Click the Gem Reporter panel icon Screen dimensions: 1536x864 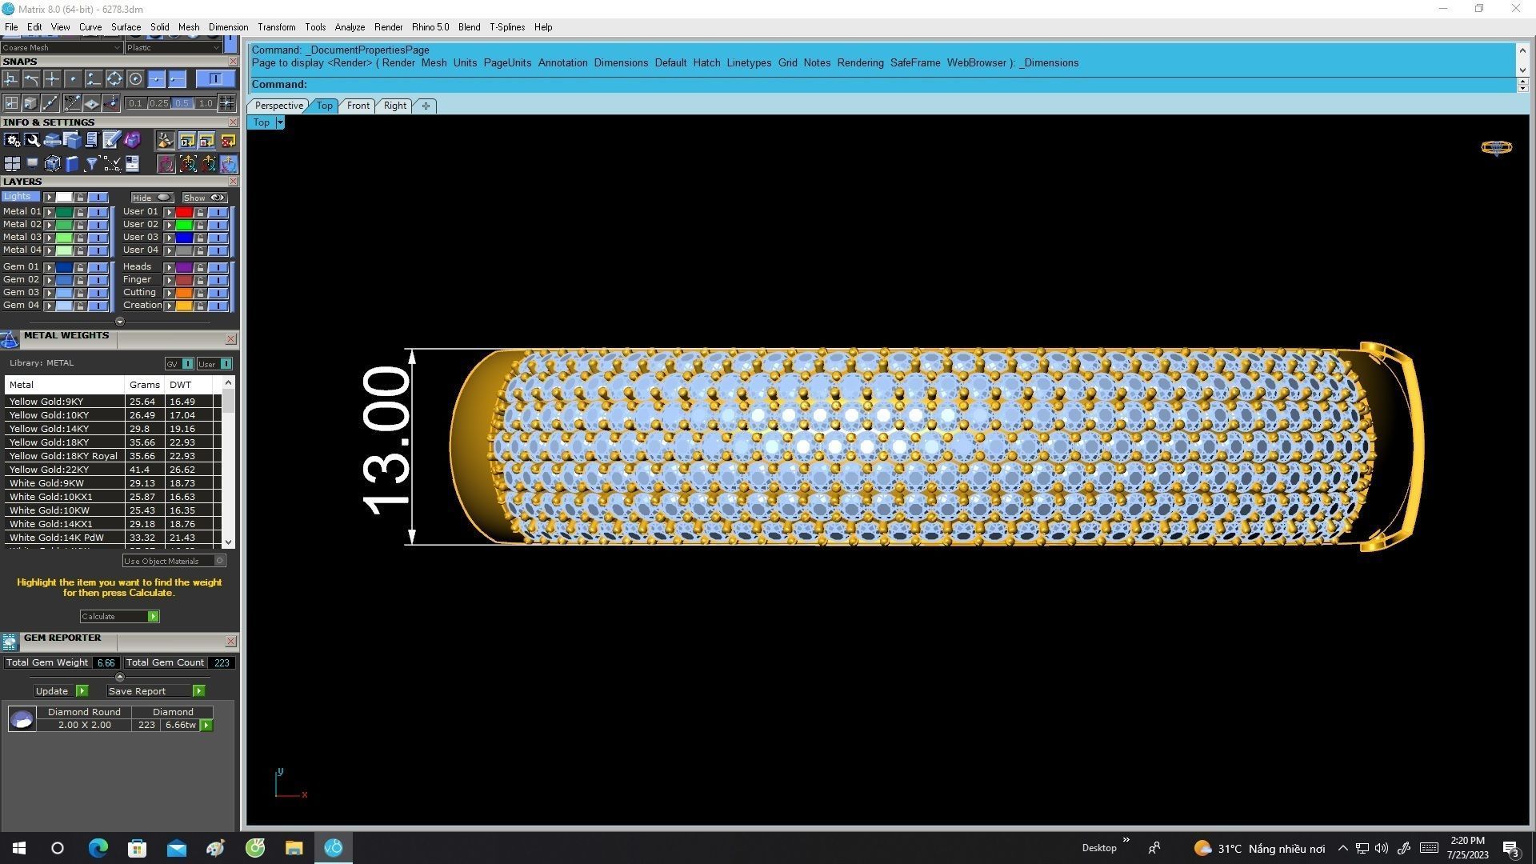click(x=10, y=642)
